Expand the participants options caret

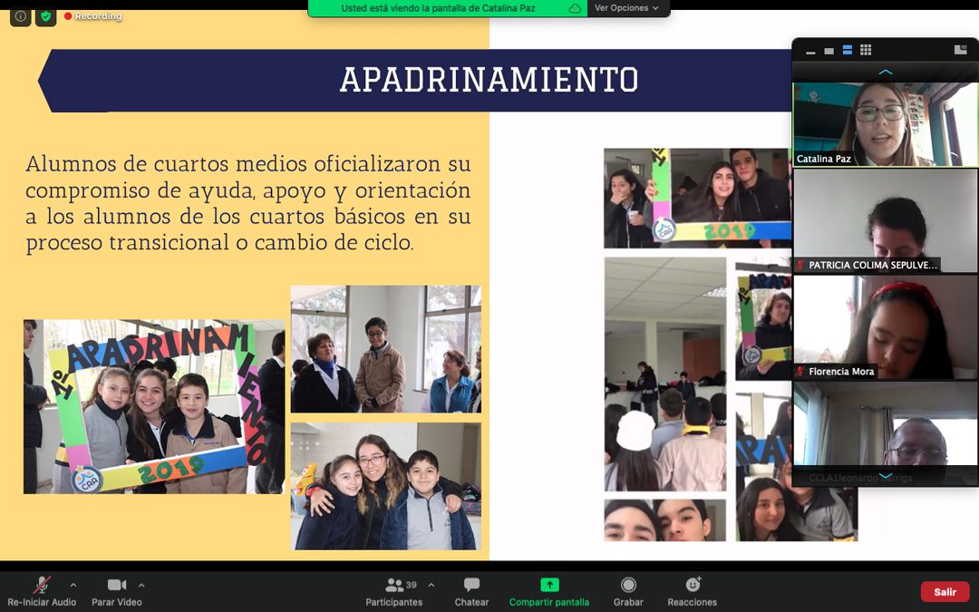tap(431, 585)
